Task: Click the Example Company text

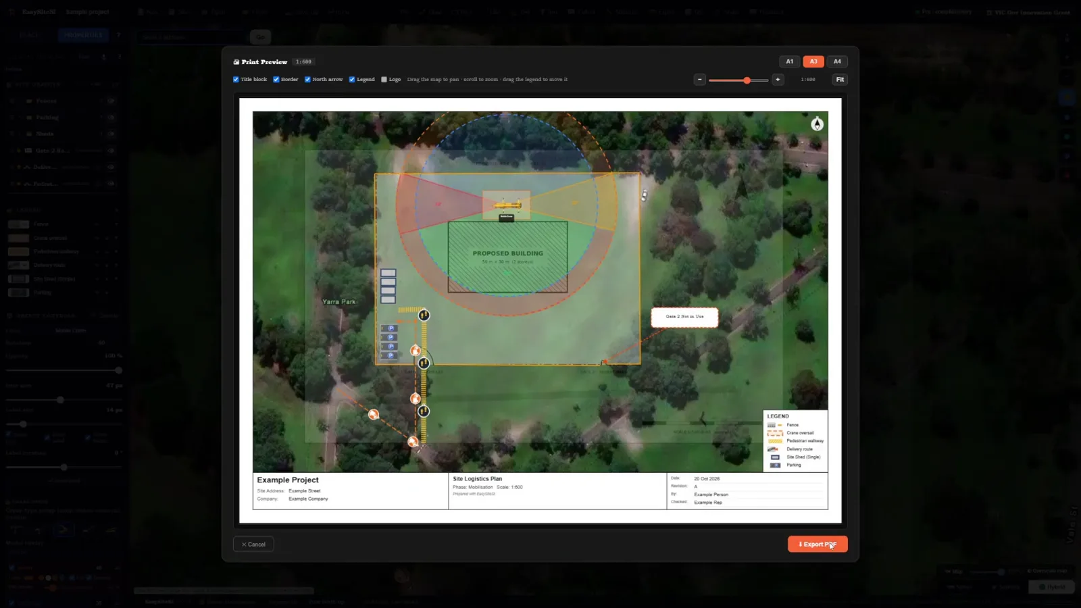Action: click(x=308, y=499)
